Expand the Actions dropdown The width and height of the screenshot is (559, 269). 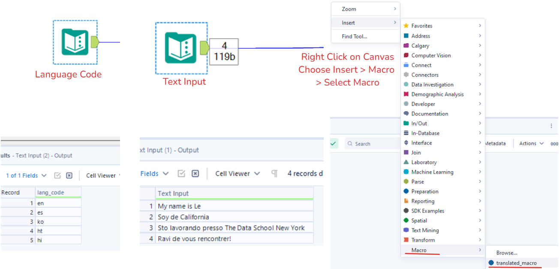[531, 144]
